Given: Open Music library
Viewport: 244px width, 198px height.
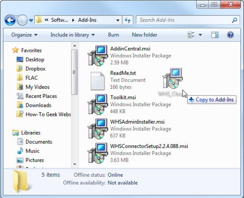Looking at the screenshot, I should [x=33, y=151].
